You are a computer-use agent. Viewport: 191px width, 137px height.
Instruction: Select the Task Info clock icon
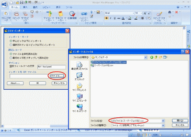tap(72, 14)
